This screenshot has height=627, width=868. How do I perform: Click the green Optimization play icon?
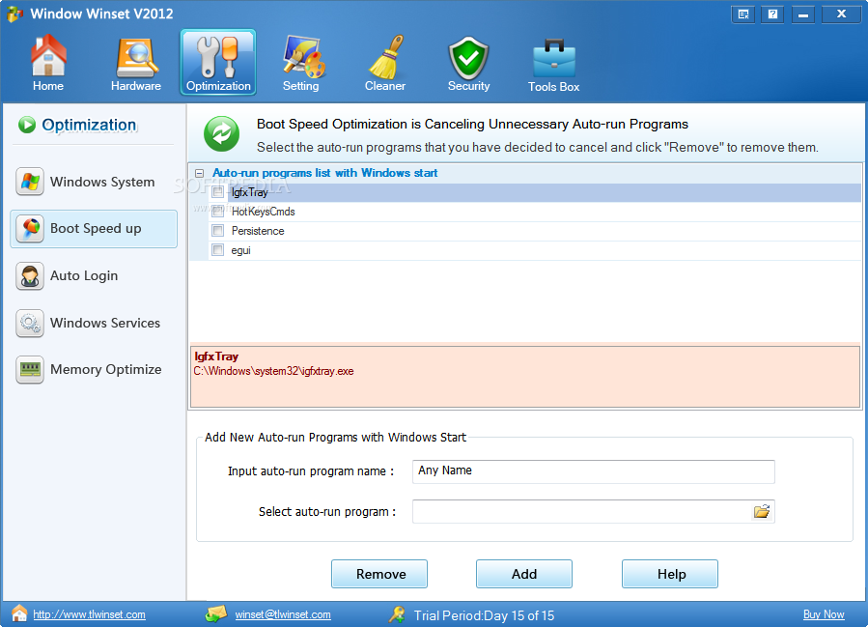[27, 125]
